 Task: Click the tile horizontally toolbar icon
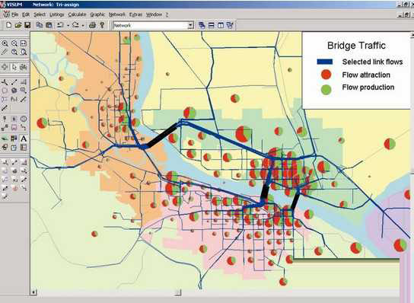pos(212,25)
